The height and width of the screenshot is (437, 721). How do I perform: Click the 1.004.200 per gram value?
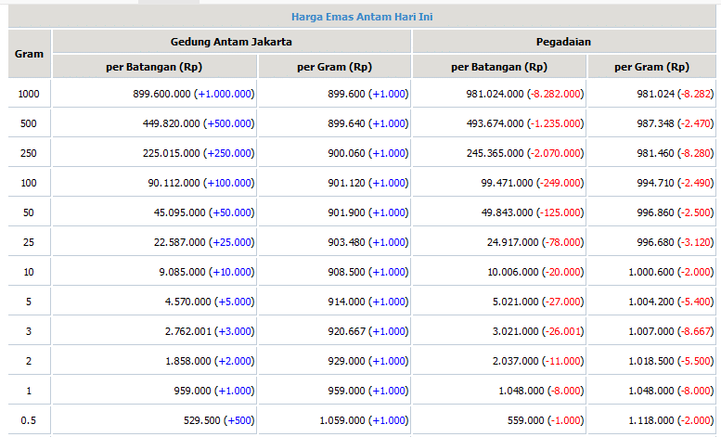651,302
